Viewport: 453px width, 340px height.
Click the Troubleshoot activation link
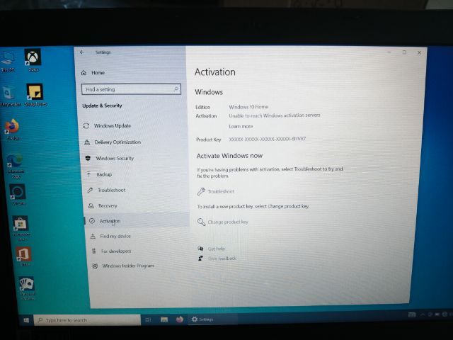pyautogui.click(x=221, y=191)
